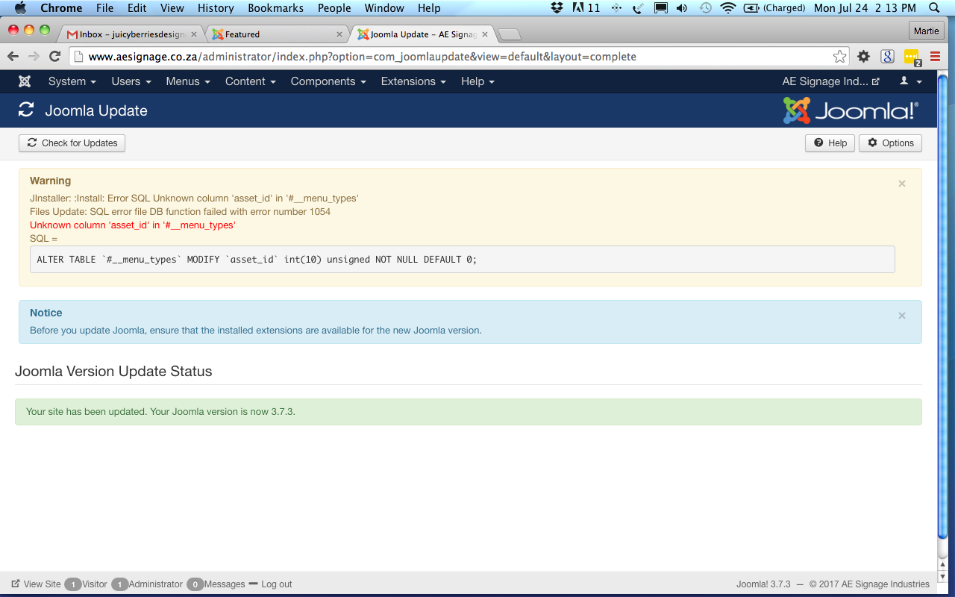This screenshot has width=955, height=597.
Task: Click the gear extension icon in Chrome
Action: [863, 57]
